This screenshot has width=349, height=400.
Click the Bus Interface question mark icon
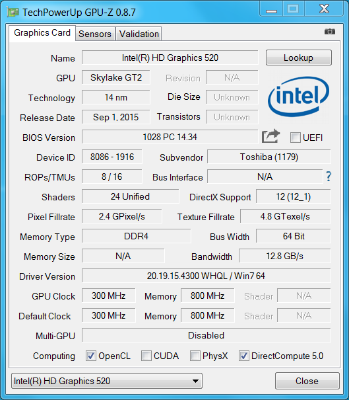329,177
